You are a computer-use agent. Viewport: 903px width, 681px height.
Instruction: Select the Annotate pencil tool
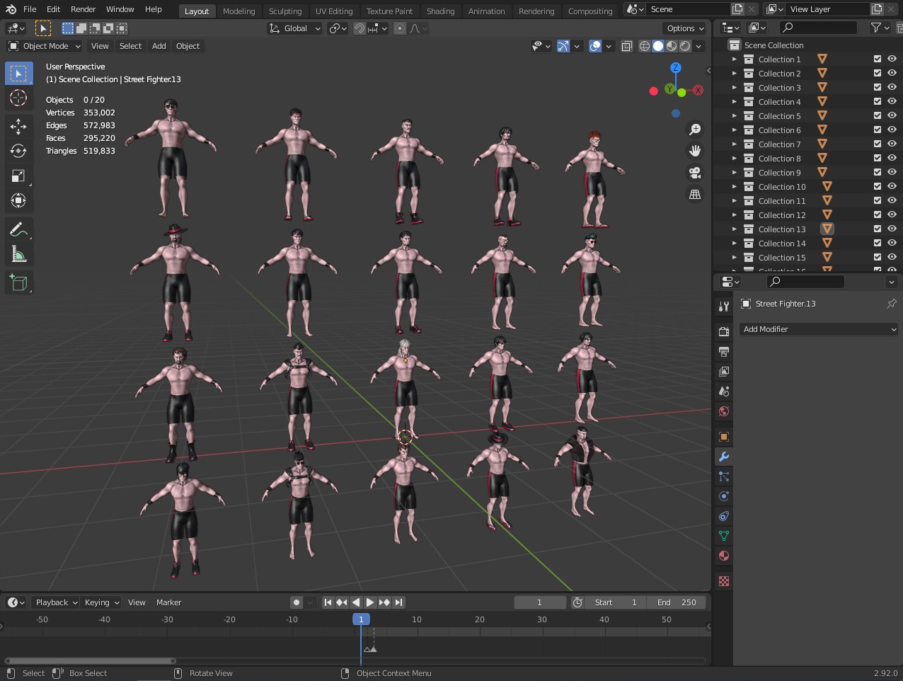[x=18, y=229]
